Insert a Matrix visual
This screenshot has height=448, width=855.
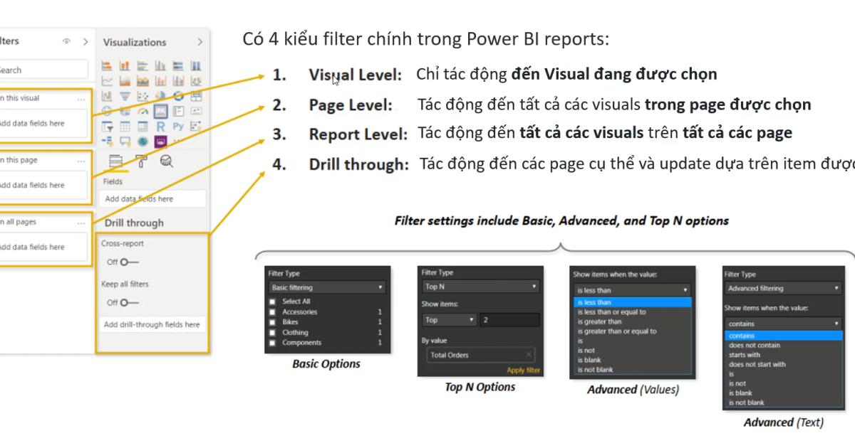pyautogui.click(x=142, y=126)
